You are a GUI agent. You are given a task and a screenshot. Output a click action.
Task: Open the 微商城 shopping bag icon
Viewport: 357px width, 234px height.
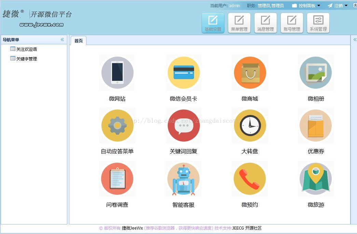point(250,73)
